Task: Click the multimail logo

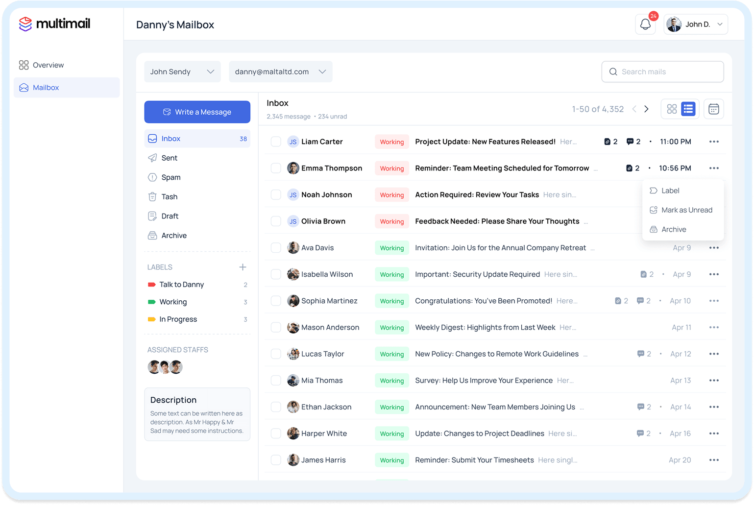Action: [x=54, y=24]
